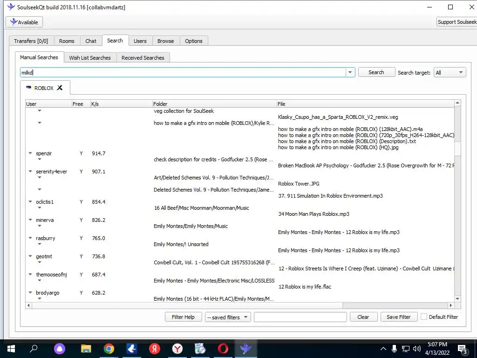Click the search query input field
Image resolution: width=477 pixels, height=358 pixels.
(183, 72)
